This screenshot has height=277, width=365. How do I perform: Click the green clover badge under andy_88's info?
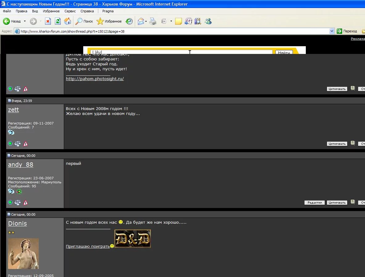tap(19, 191)
